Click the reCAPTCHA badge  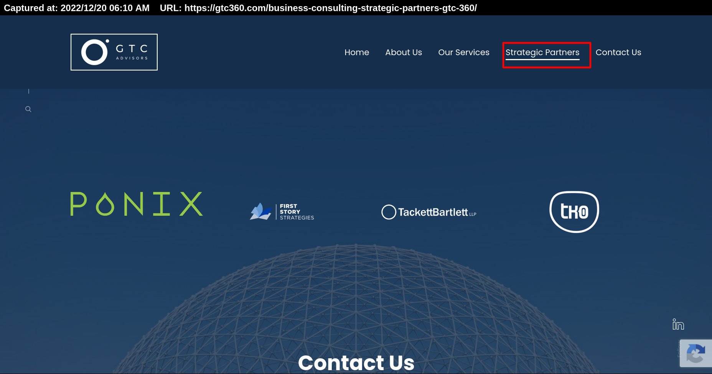(x=696, y=353)
